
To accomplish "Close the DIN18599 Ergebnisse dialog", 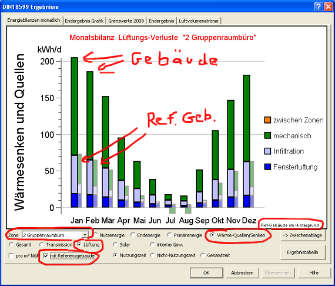I will (329, 6).
